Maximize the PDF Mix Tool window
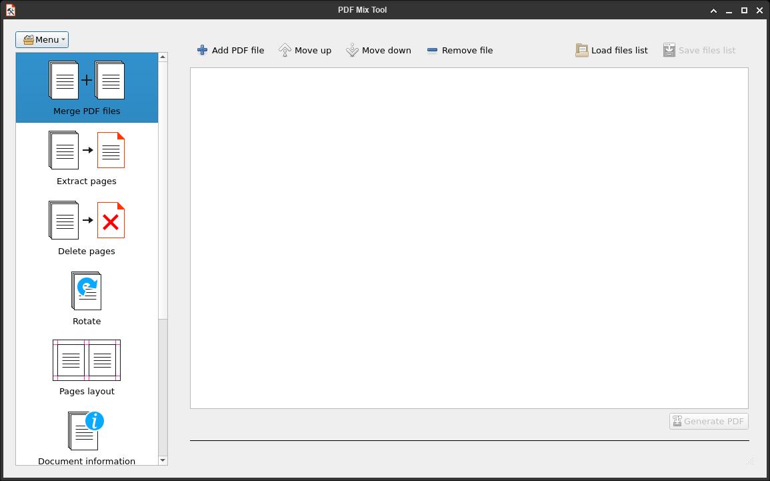This screenshot has width=770, height=481. pyautogui.click(x=744, y=10)
